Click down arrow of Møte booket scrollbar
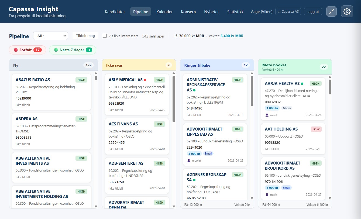The width and height of the screenshot is (361, 219). (330, 198)
